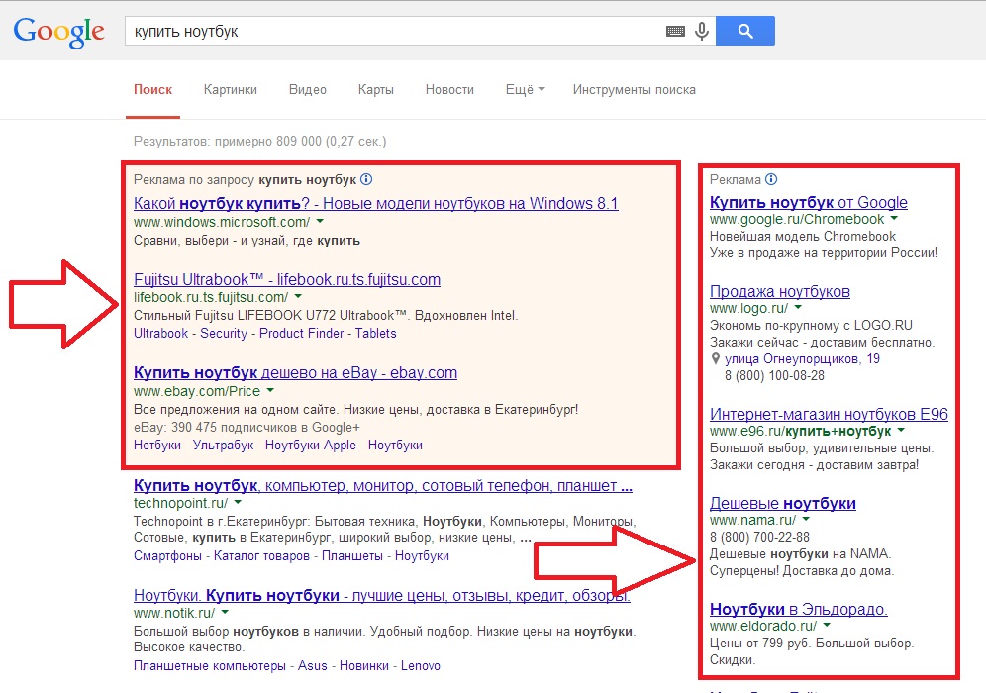
Task: Open Technopoint 'Купить ноутбук, компьютер' result
Action: point(383,485)
